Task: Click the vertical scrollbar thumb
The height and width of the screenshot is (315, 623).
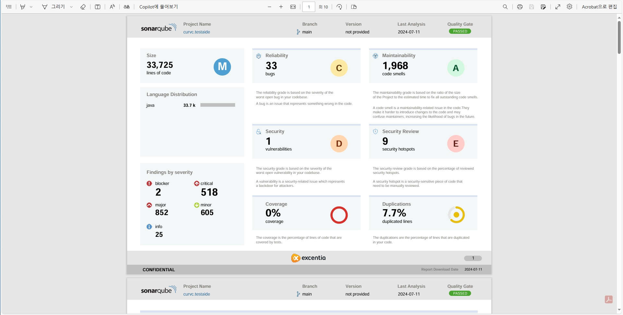Action: 619,37
